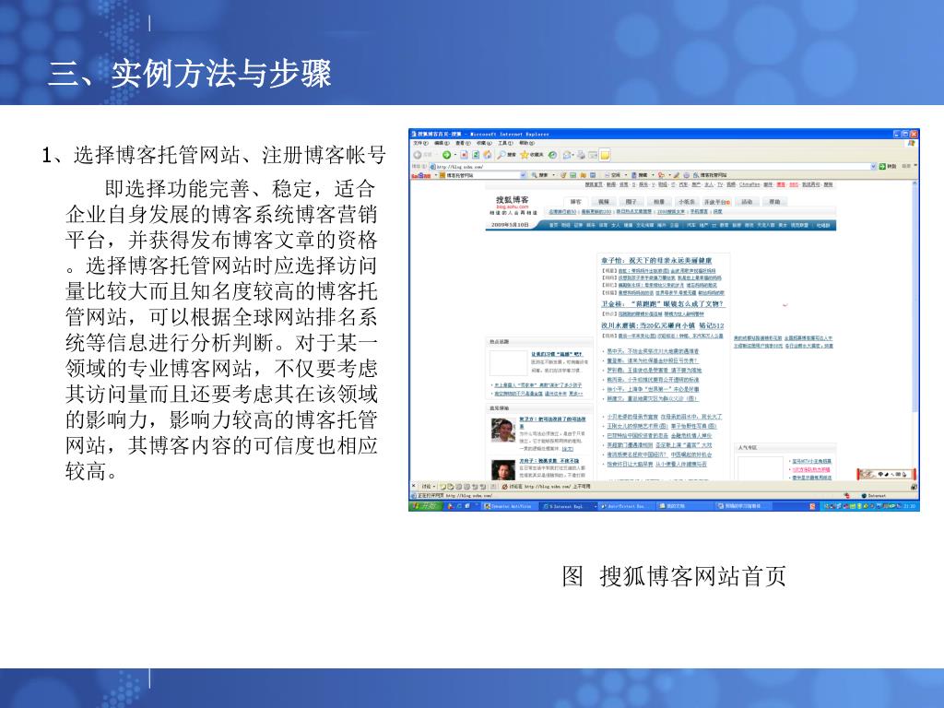Click the Refresh page icon in IE toolbar
This screenshot has width=944, height=708.
476,155
